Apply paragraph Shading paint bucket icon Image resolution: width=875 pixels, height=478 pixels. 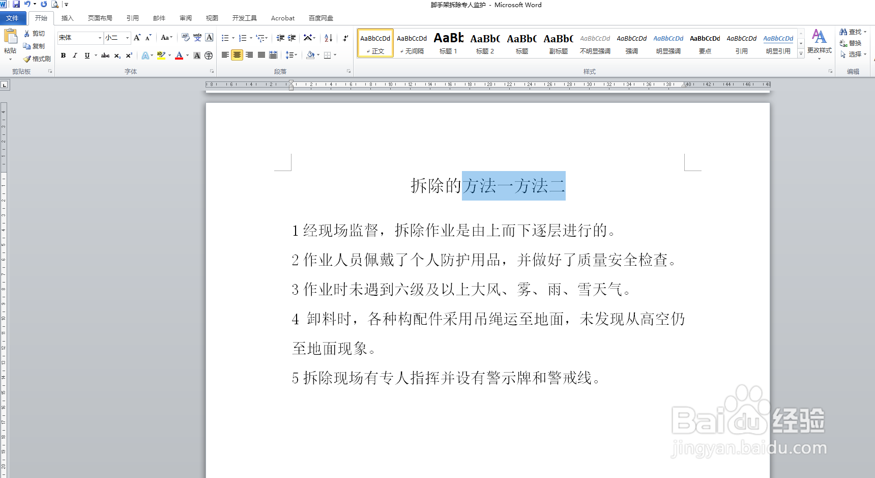pos(310,55)
